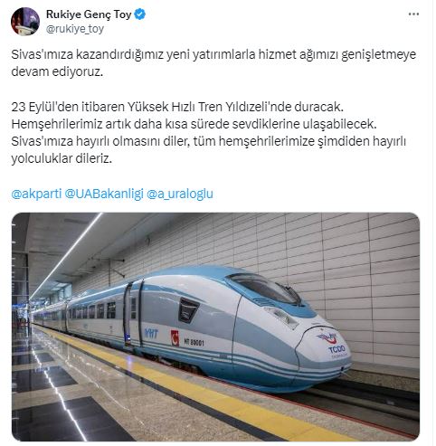Click the closing "yolculuklar dileriz." line

pos(62,158)
